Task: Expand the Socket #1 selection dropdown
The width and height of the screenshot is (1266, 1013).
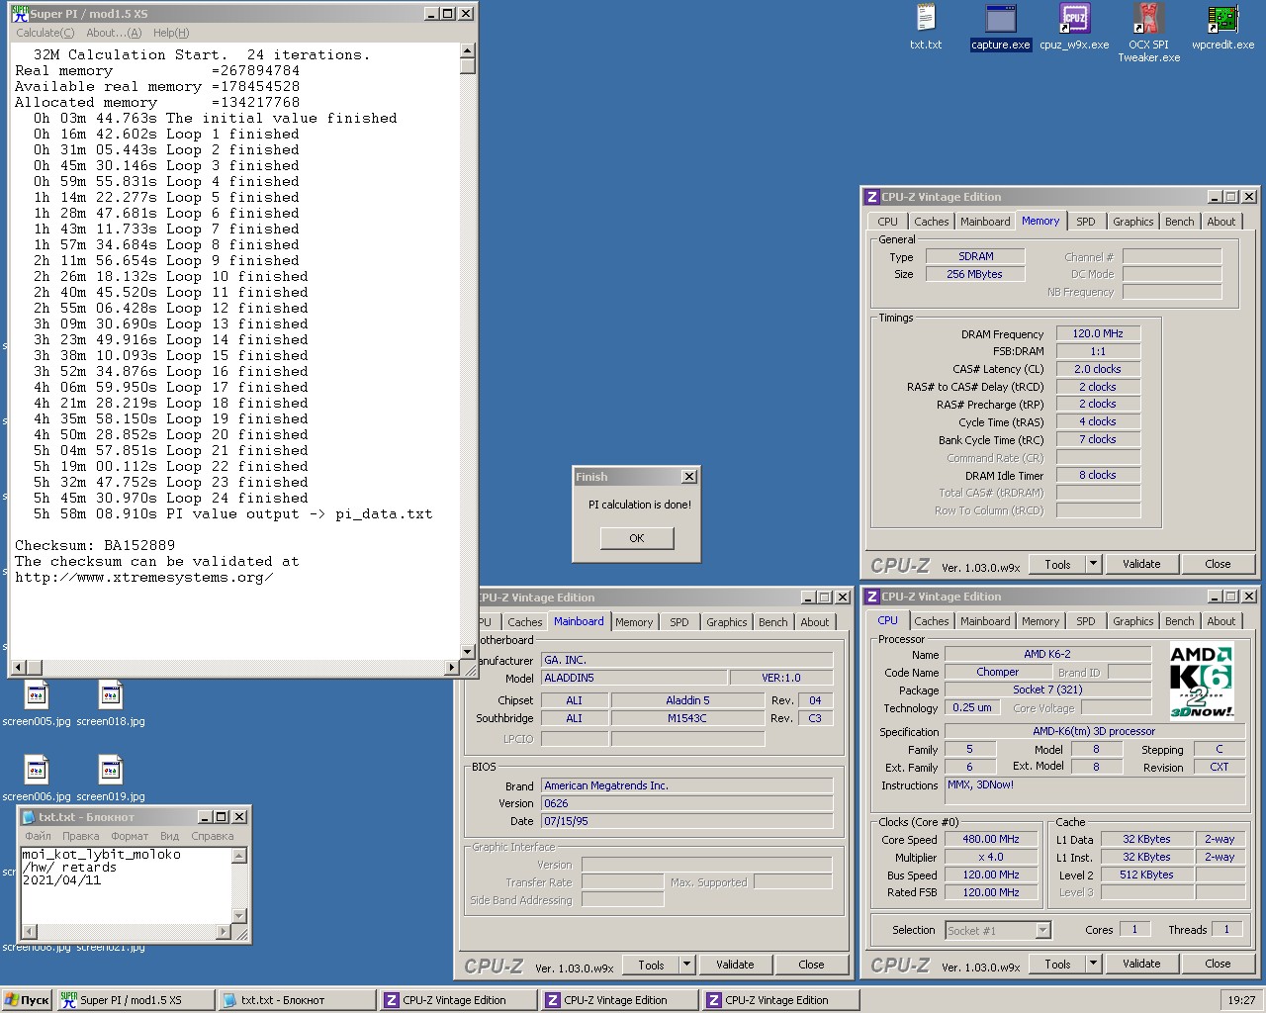Action: tap(1042, 931)
